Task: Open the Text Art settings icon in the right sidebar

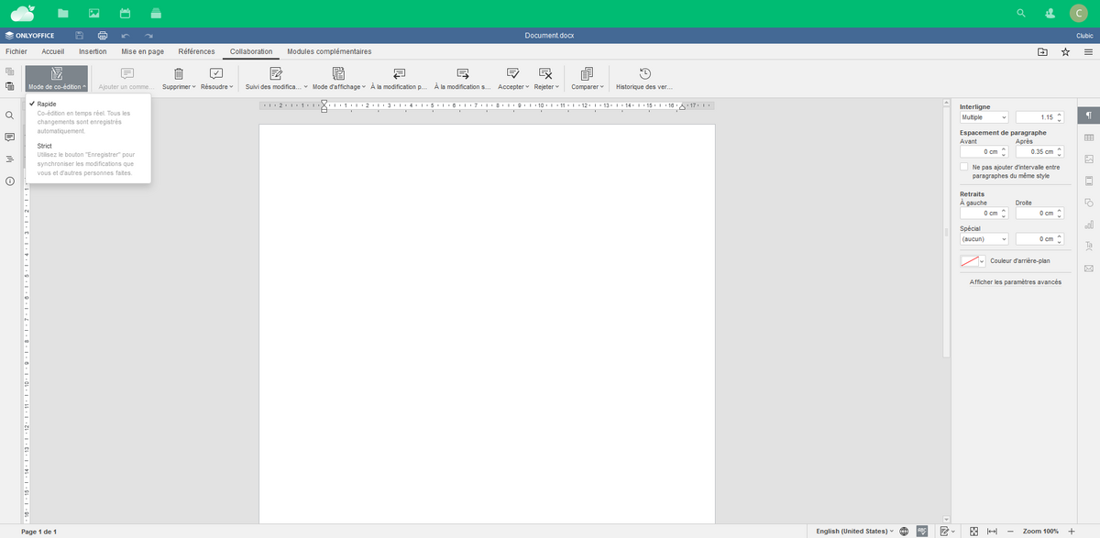Action: click(x=1089, y=247)
